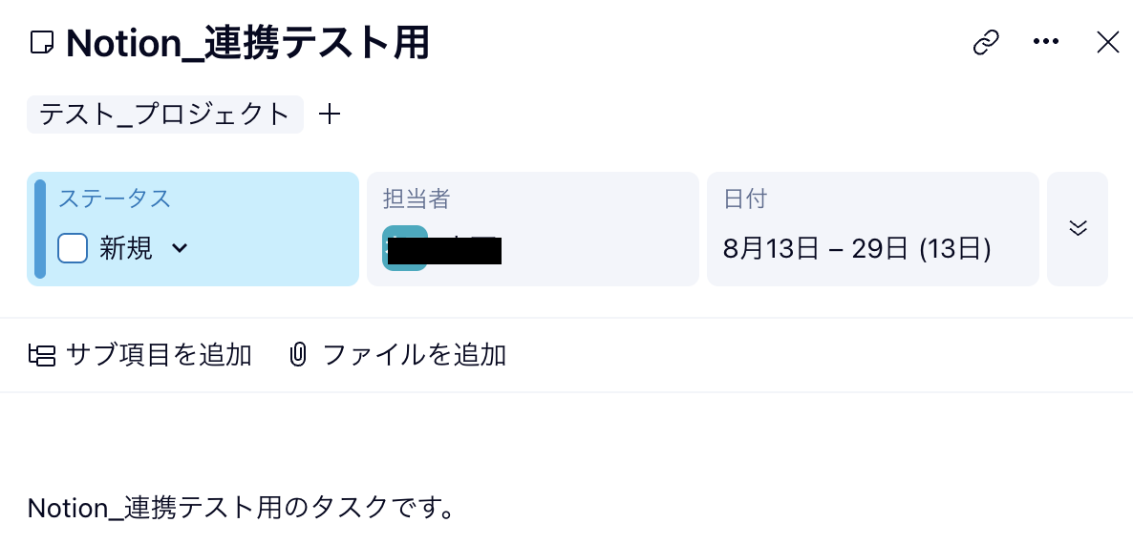The width and height of the screenshot is (1133, 544).
Task: Click the task description text area
Action: (x=240, y=508)
